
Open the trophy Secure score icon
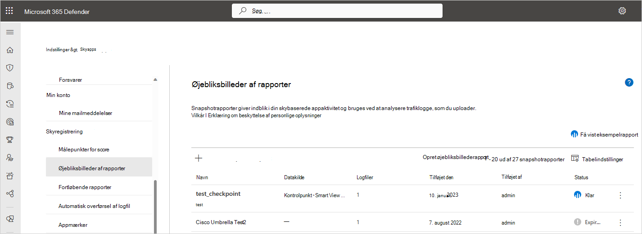[9, 140]
